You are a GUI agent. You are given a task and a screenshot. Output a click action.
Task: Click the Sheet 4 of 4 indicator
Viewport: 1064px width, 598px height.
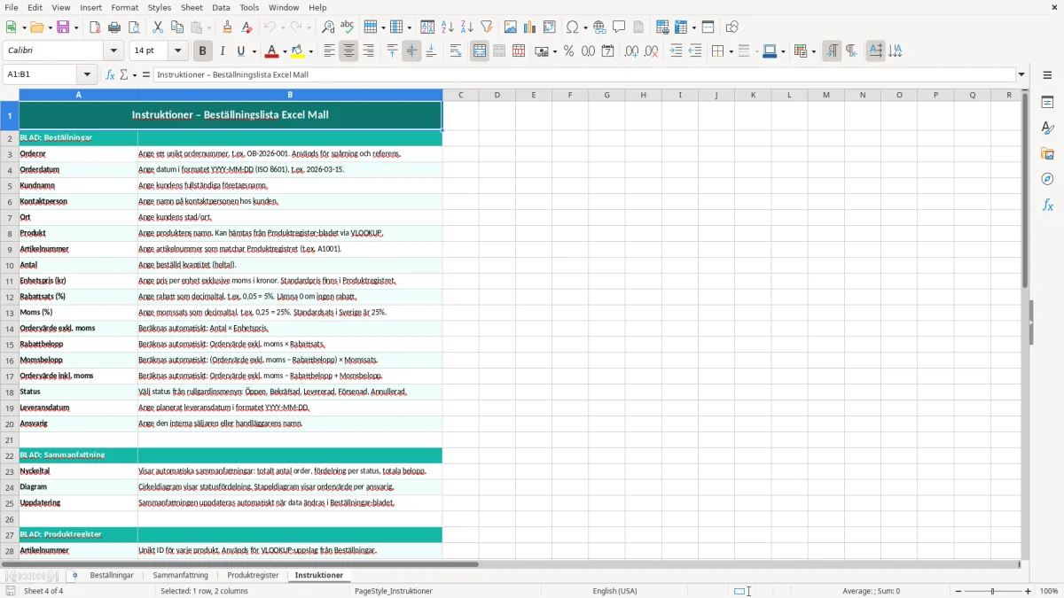[43, 591]
